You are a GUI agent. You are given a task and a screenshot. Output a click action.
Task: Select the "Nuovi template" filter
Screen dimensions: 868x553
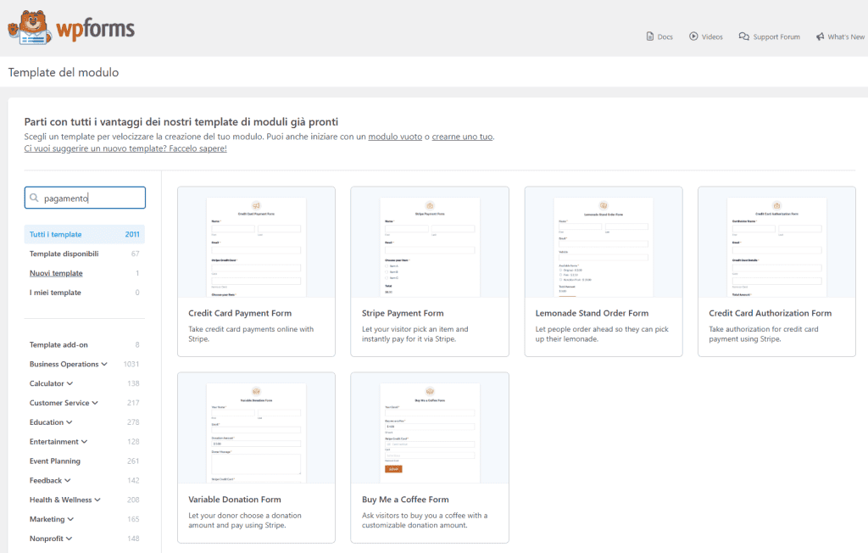[x=56, y=272]
